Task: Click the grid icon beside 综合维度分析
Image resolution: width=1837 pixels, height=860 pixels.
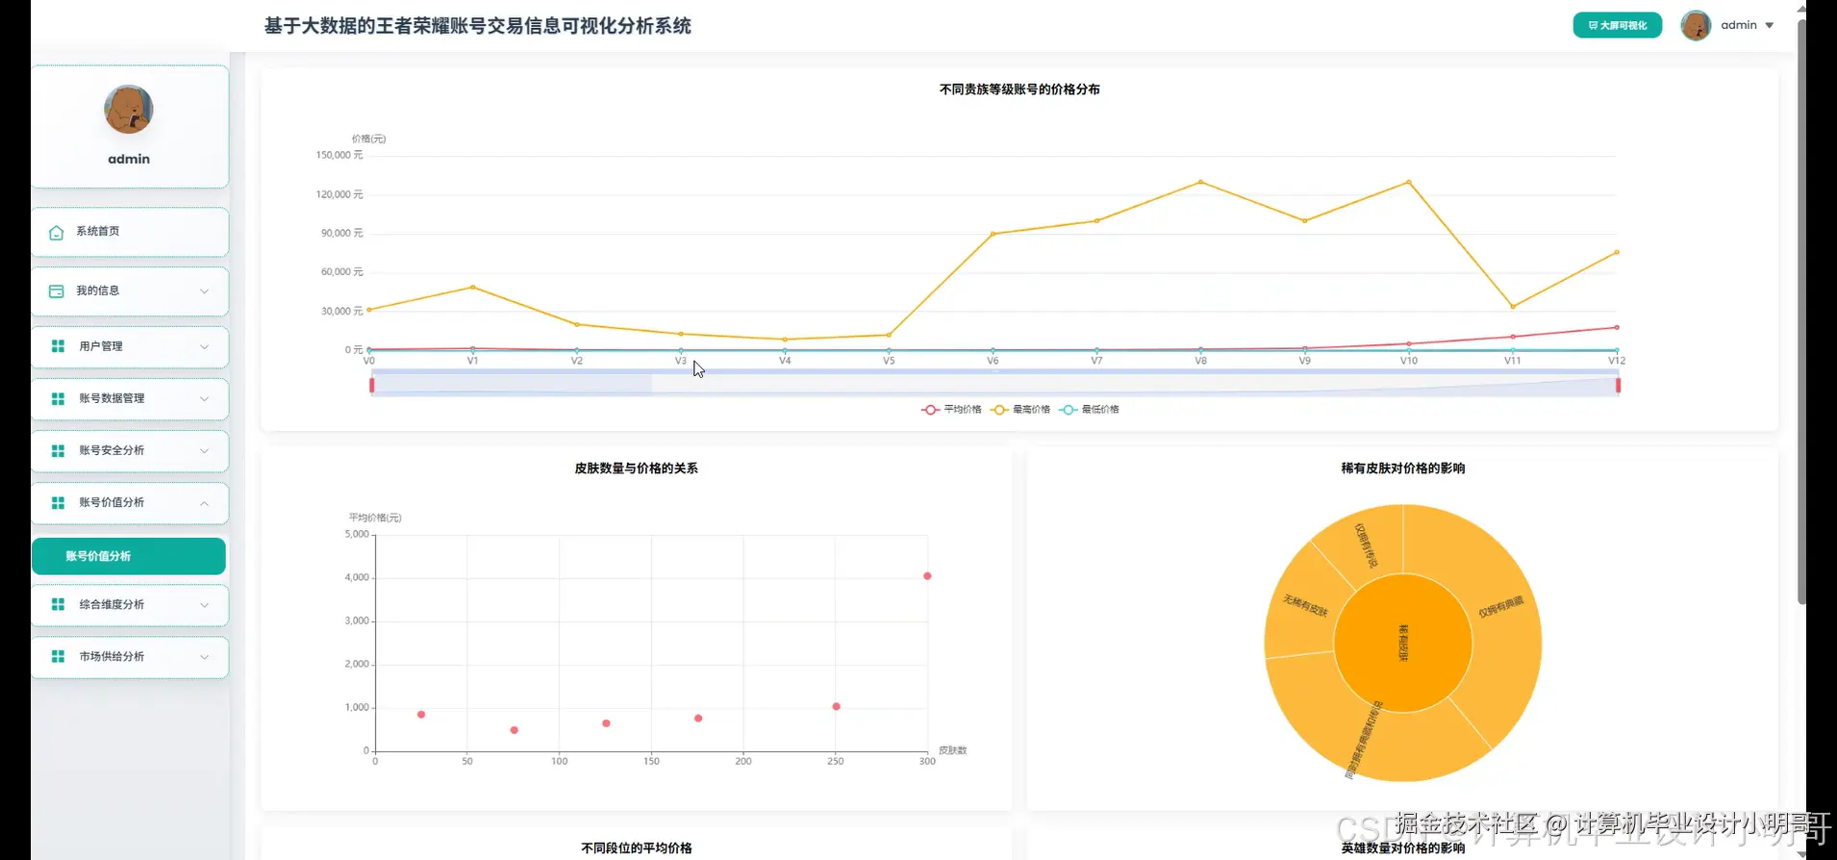Action: click(x=58, y=604)
